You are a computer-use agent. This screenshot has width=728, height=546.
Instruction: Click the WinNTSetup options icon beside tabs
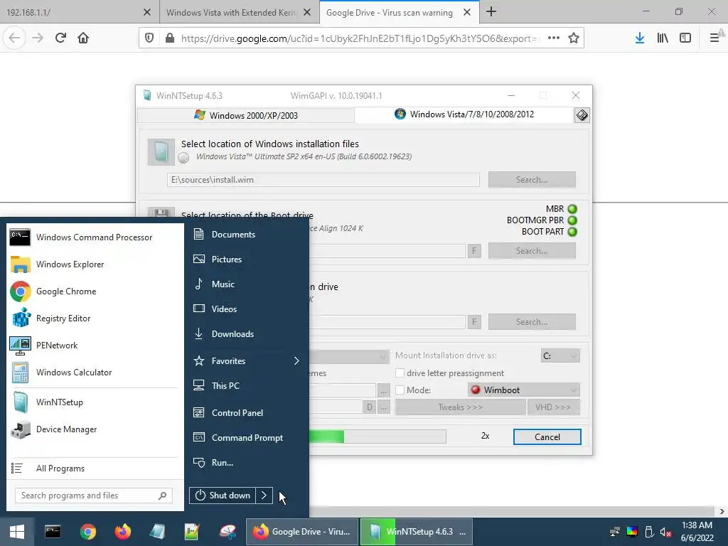[x=582, y=115]
